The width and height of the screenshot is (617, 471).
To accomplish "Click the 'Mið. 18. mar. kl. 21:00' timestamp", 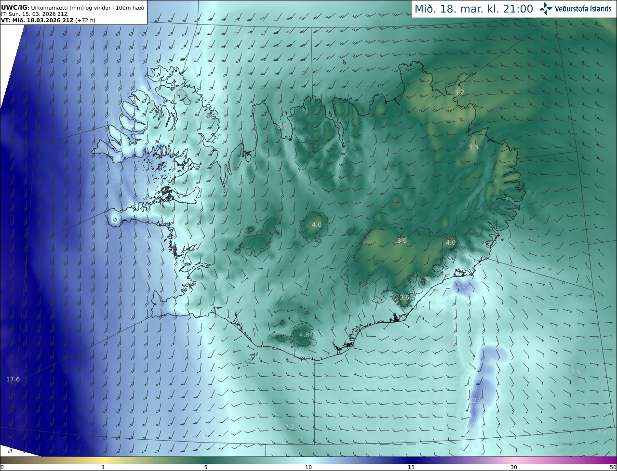I will 473,9.
